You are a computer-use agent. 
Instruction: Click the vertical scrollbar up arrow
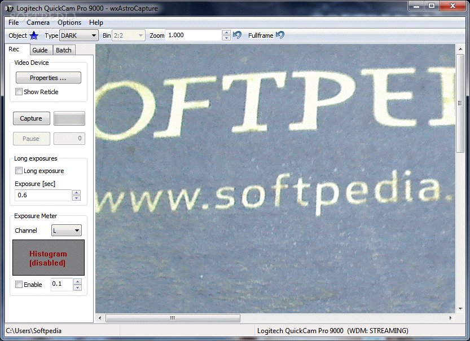pyautogui.click(x=460, y=49)
